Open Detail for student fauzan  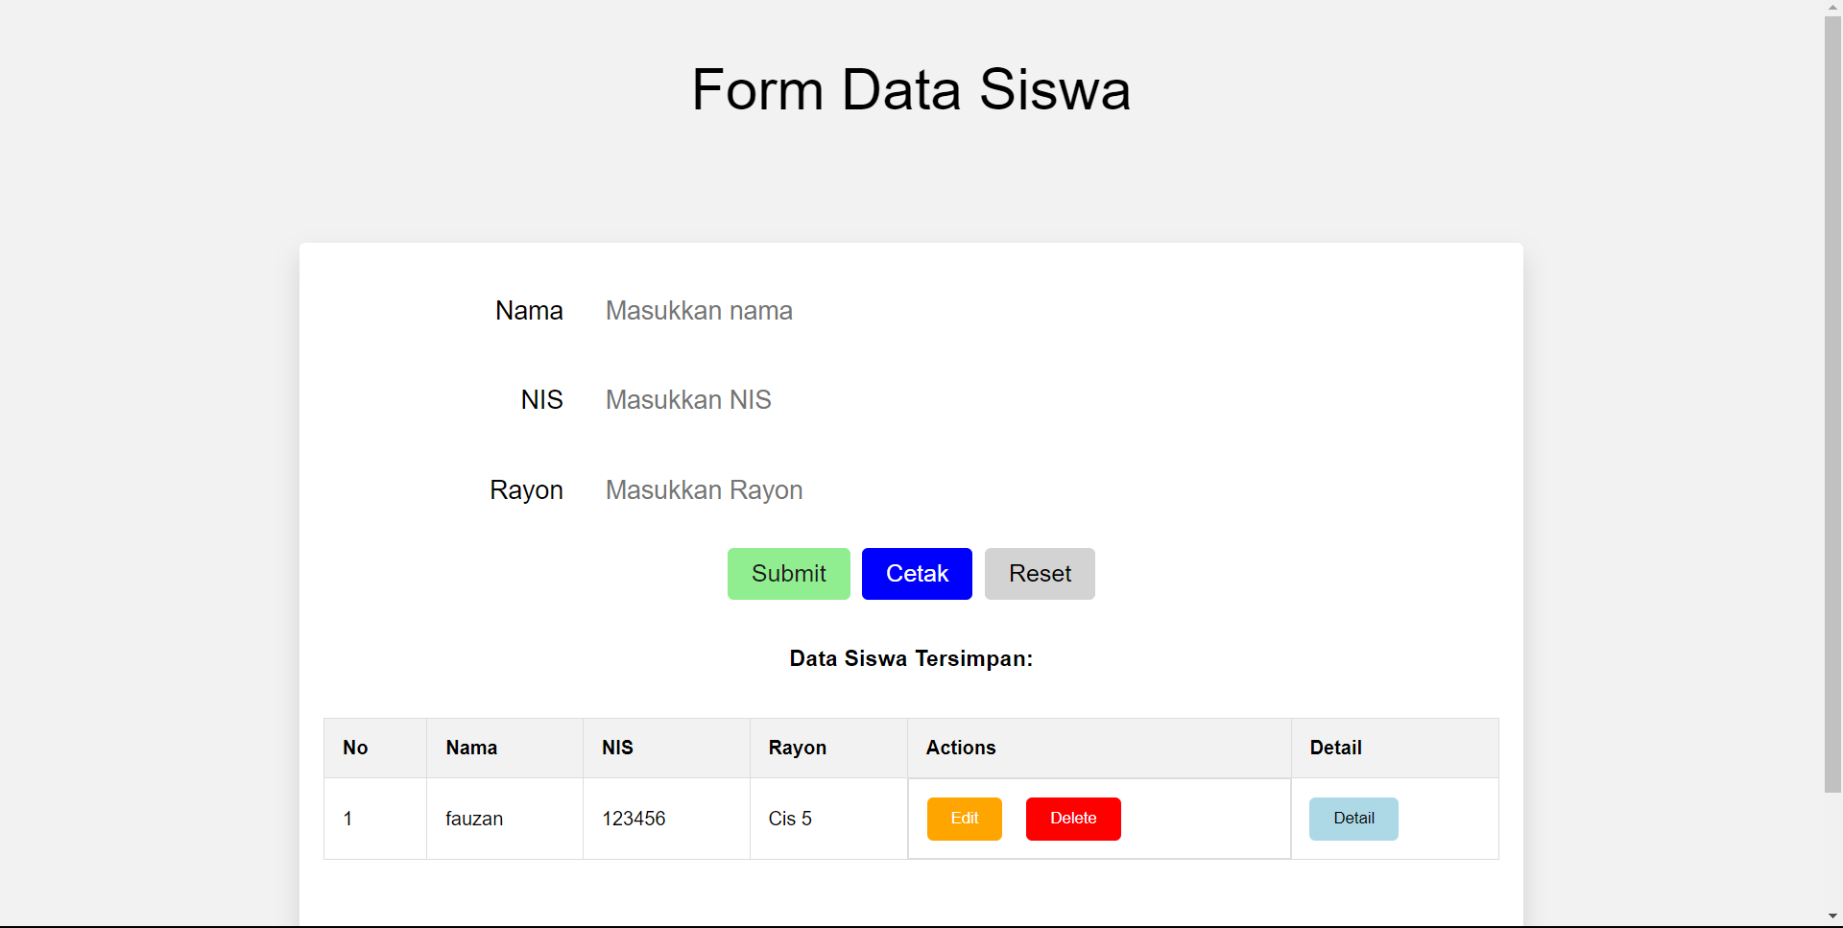(x=1352, y=819)
